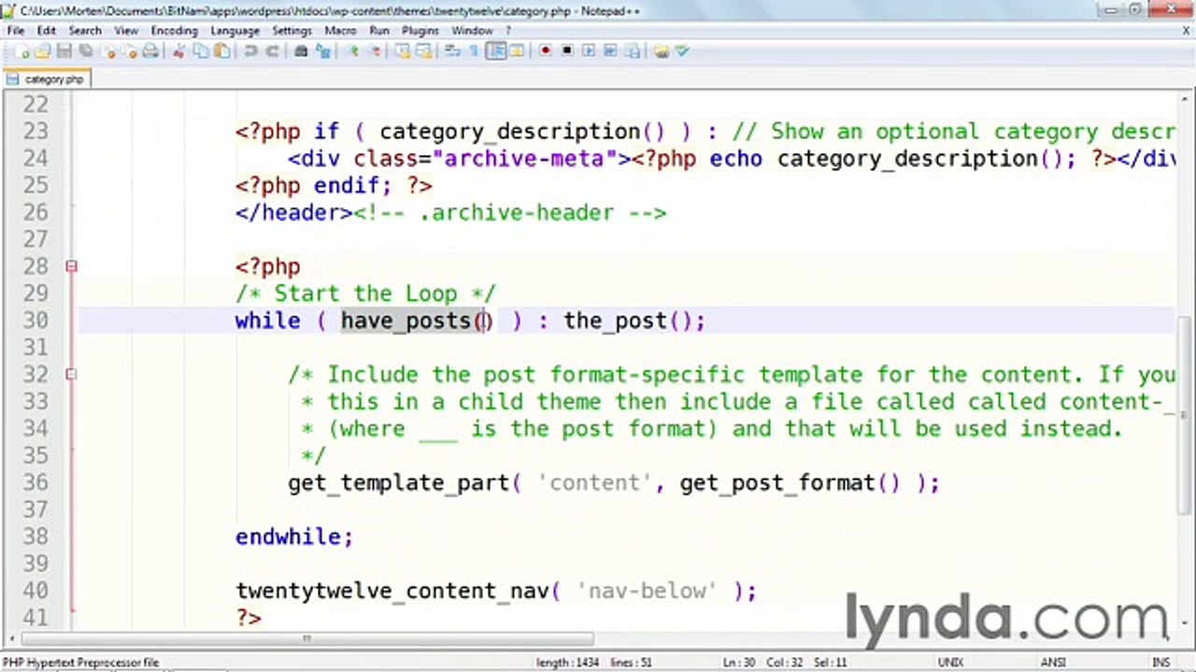The height and width of the screenshot is (672, 1196).
Task: Open the Edit menu
Action: (x=46, y=31)
